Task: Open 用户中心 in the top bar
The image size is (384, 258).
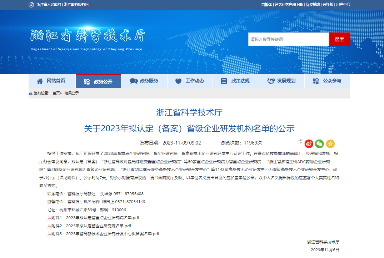Action: (x=343, y=5)
